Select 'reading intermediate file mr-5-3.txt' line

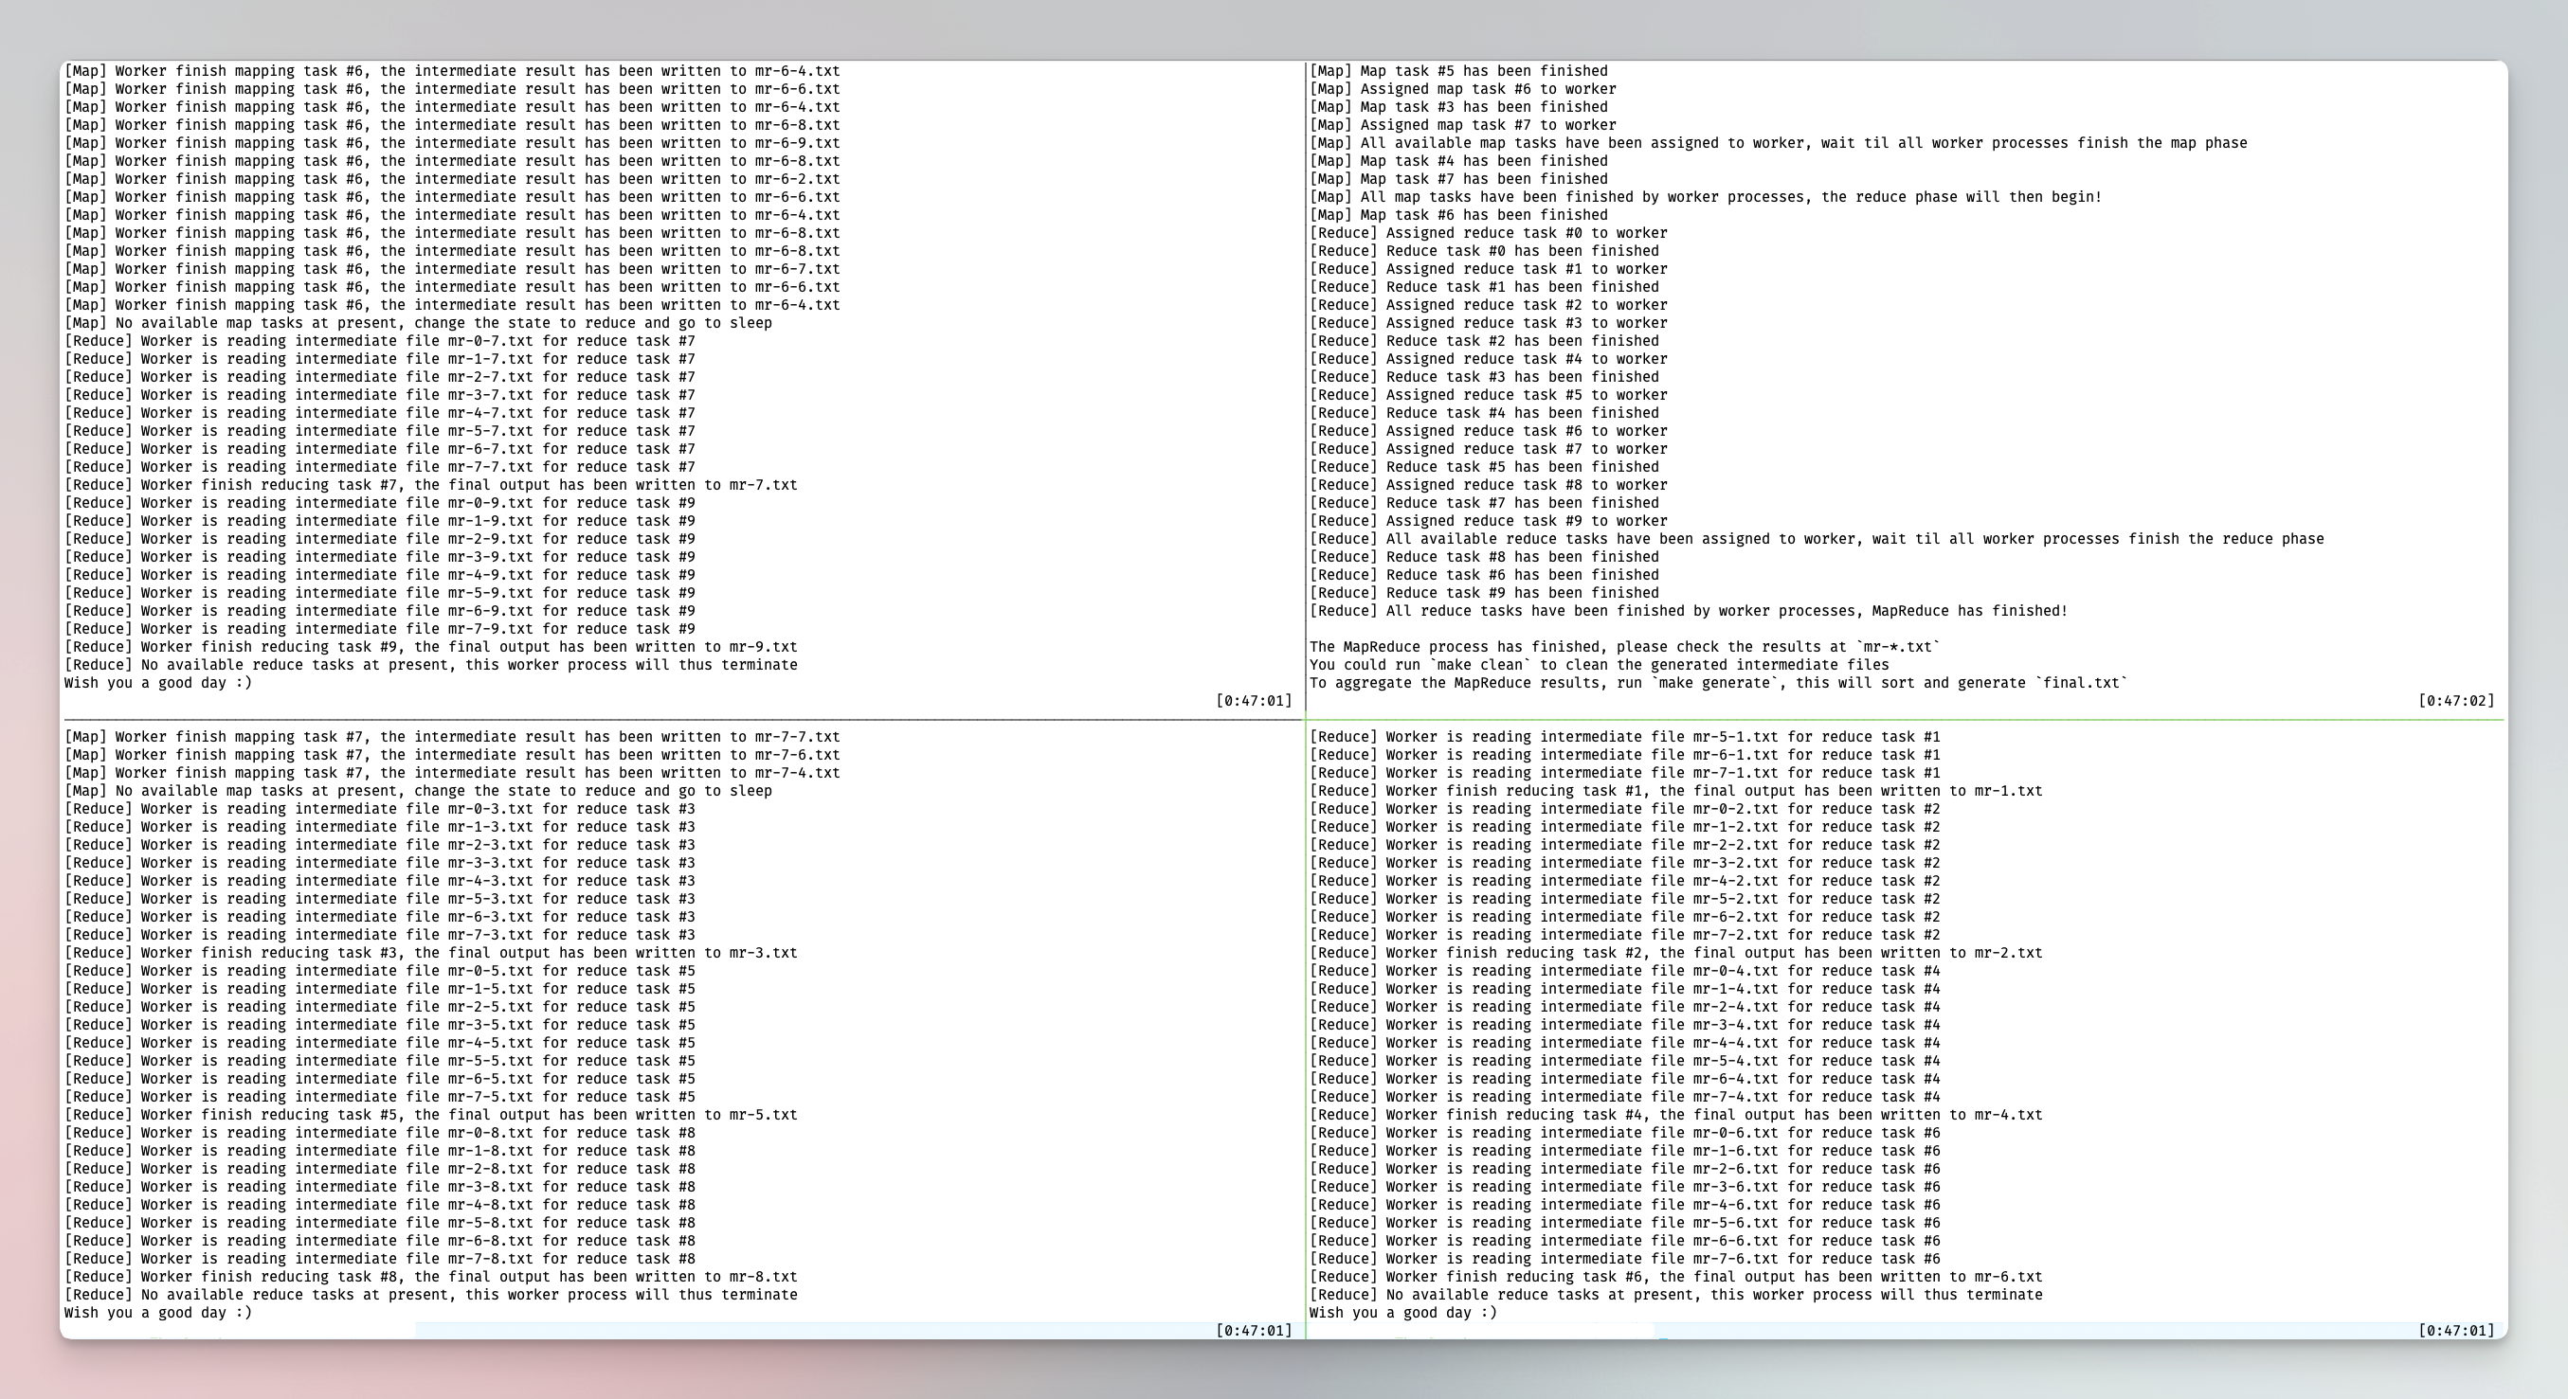(x=380, y=899)
